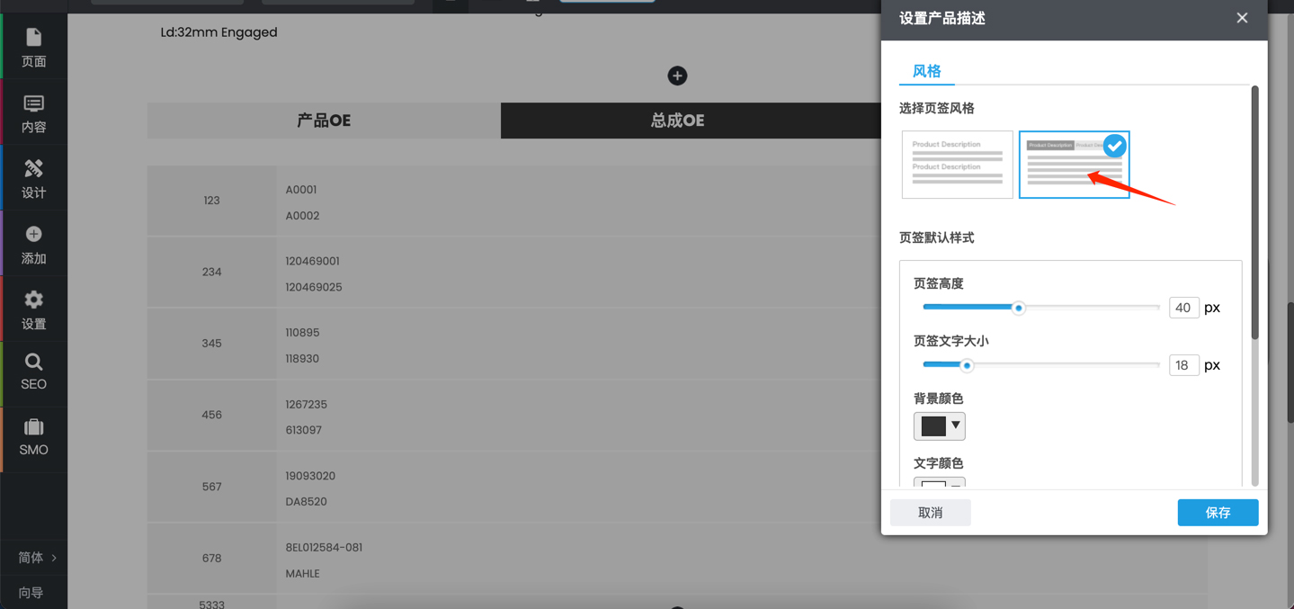
Task: Switch to the 产品OE tab
Action: click(324, 121)
